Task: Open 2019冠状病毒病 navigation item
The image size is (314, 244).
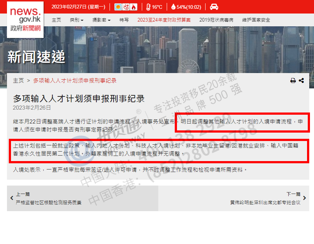Action: click(x=216, y=20)
